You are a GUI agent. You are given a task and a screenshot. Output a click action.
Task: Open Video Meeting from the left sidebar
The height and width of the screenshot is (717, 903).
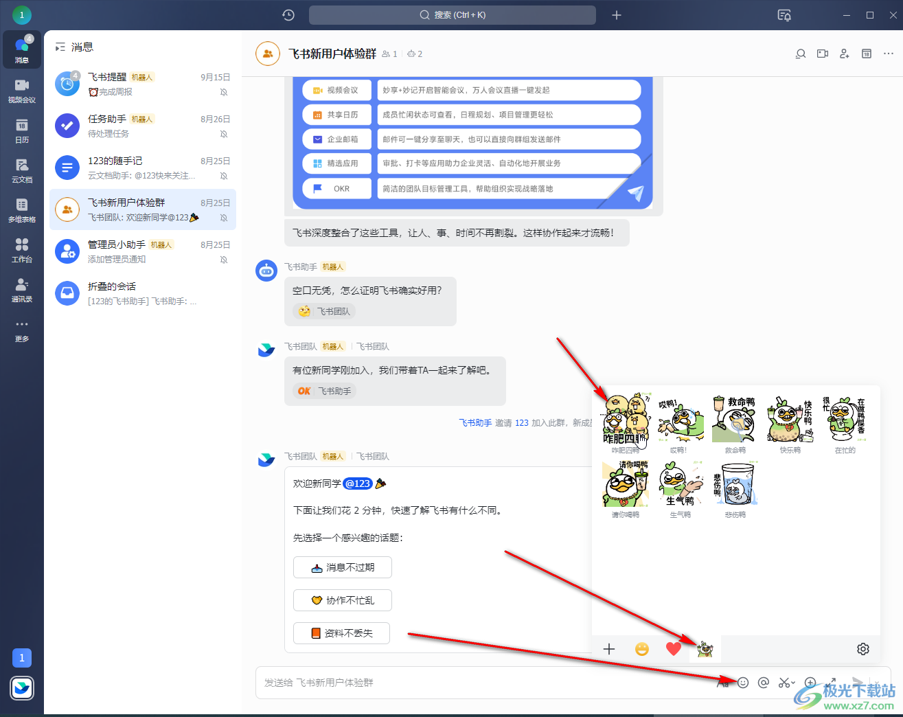(x=22, y=90)
